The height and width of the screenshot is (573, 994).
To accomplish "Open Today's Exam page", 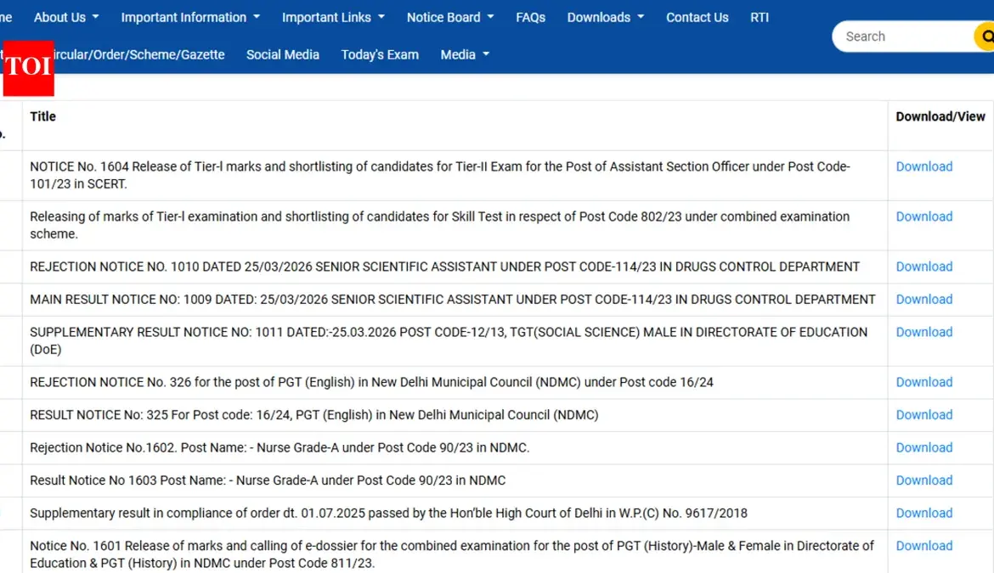I will point(380,54).
